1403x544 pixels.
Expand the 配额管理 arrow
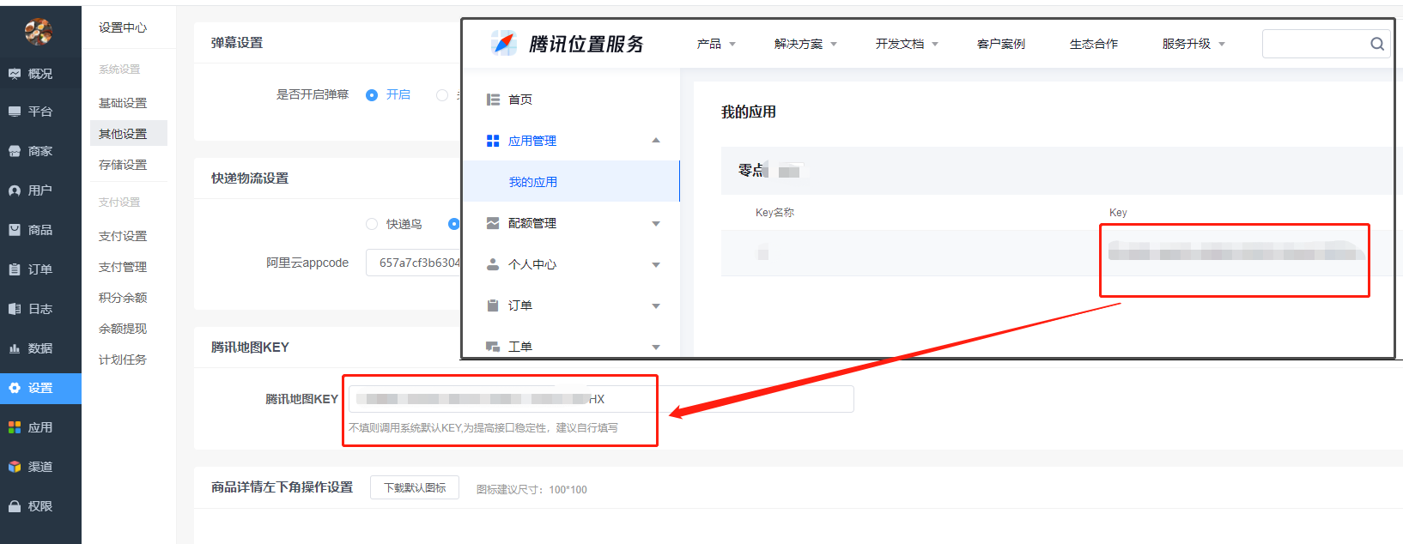[x=656, y=223]
